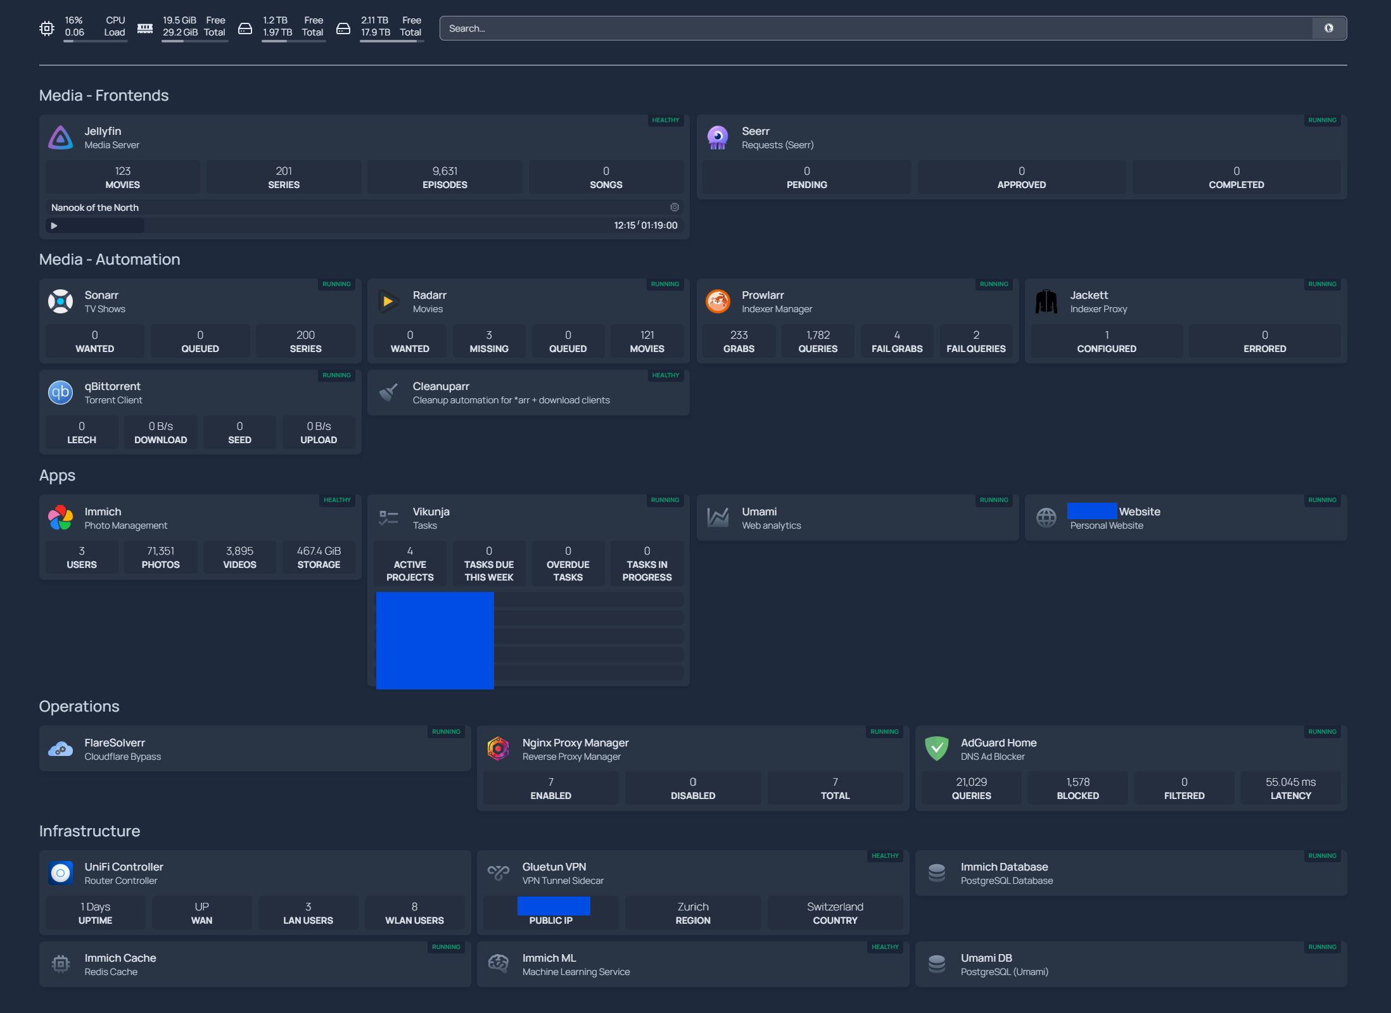Click the Gluetun VPN HEALTHY status badge
The width and height of the screenshot is (1391, 1013).
(x=885, y=856)
